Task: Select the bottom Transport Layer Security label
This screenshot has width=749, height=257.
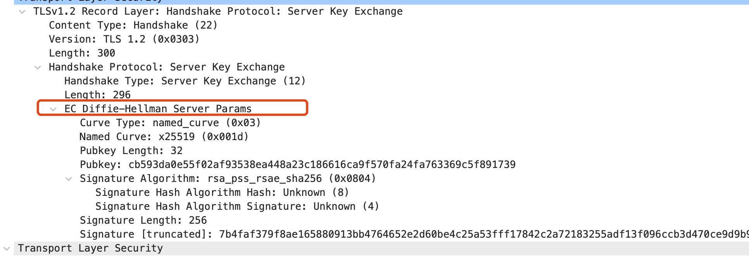Action: 90,248
